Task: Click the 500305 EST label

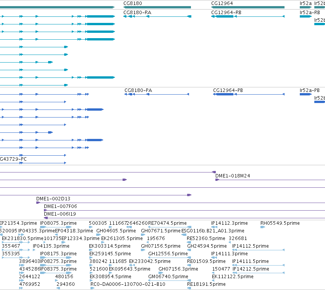Action: point(98,223)
